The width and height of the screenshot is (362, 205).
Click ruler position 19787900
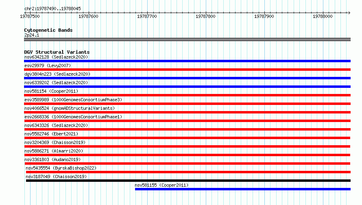tap(264, 16)
